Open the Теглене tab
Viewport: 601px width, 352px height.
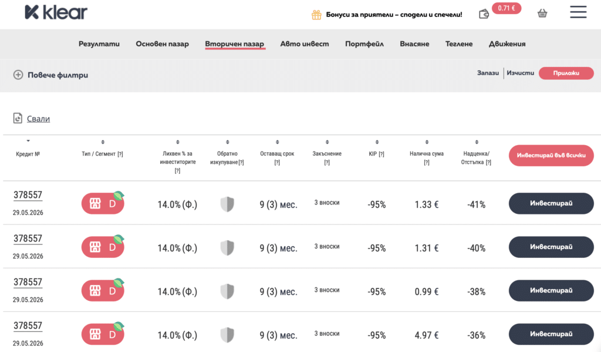pos(459,43)
